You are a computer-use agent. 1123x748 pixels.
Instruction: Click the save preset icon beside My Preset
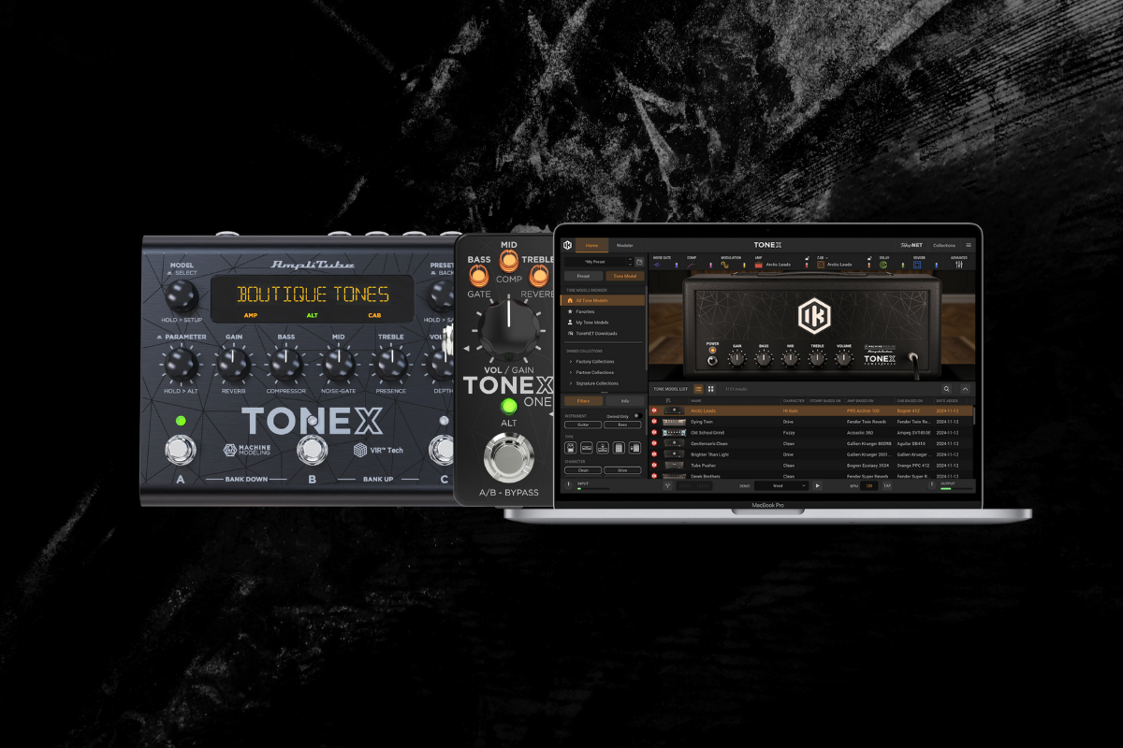[x=638, y=263]
